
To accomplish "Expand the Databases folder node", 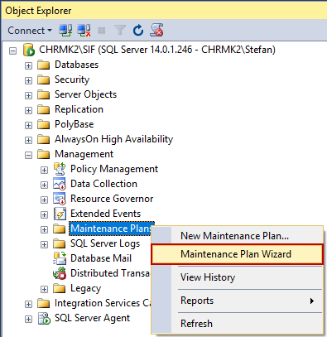I will pyautogui.click(x=28, y=65).
